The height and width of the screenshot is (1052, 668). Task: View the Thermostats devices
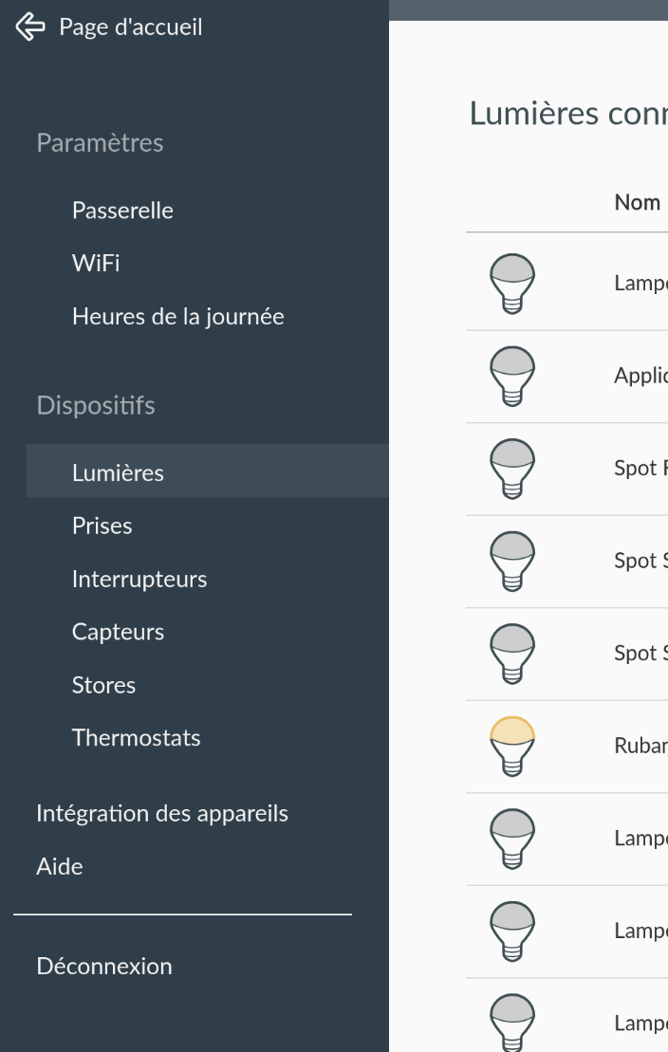[x=137, y=738]
